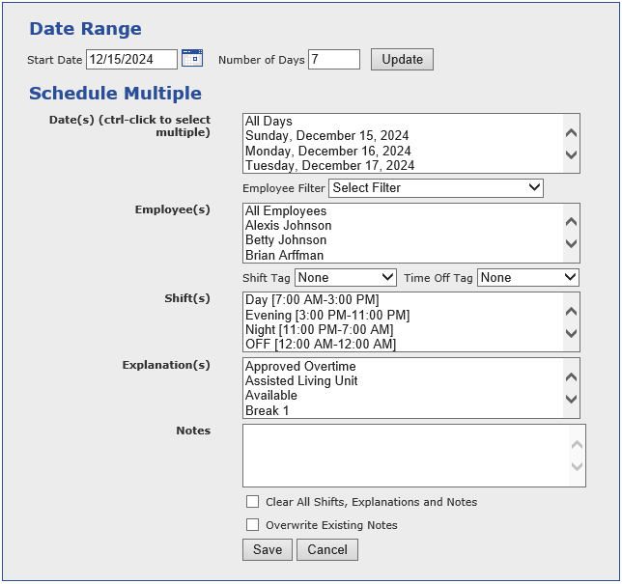Select OFF [12:00 AM-12:00 AM] shift
Viewport: 622px width, 584px height.
(x=403, y=345)
